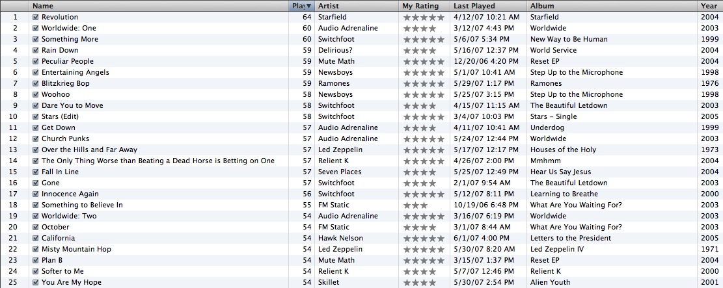The image size is (723, 288).
Task: Select the Softer to Me track
Action: (x=62, y=271)
